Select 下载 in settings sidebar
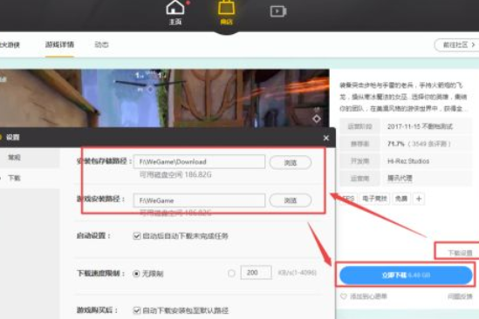479x319 pixels. click(14, 178)
